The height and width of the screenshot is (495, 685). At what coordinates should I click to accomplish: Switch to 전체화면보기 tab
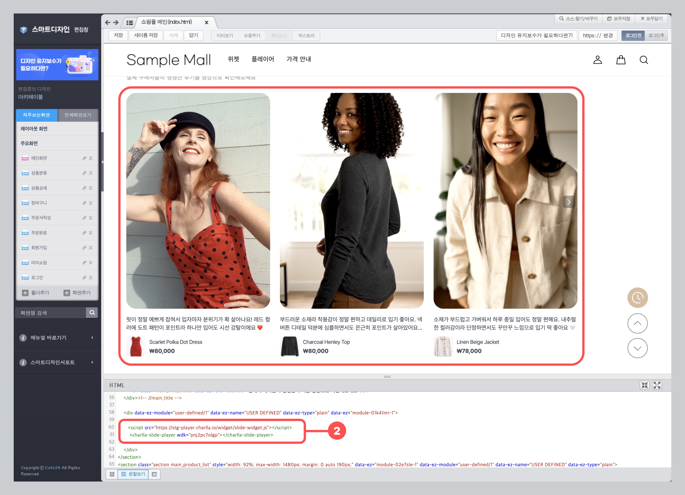(x=78, y=115)
